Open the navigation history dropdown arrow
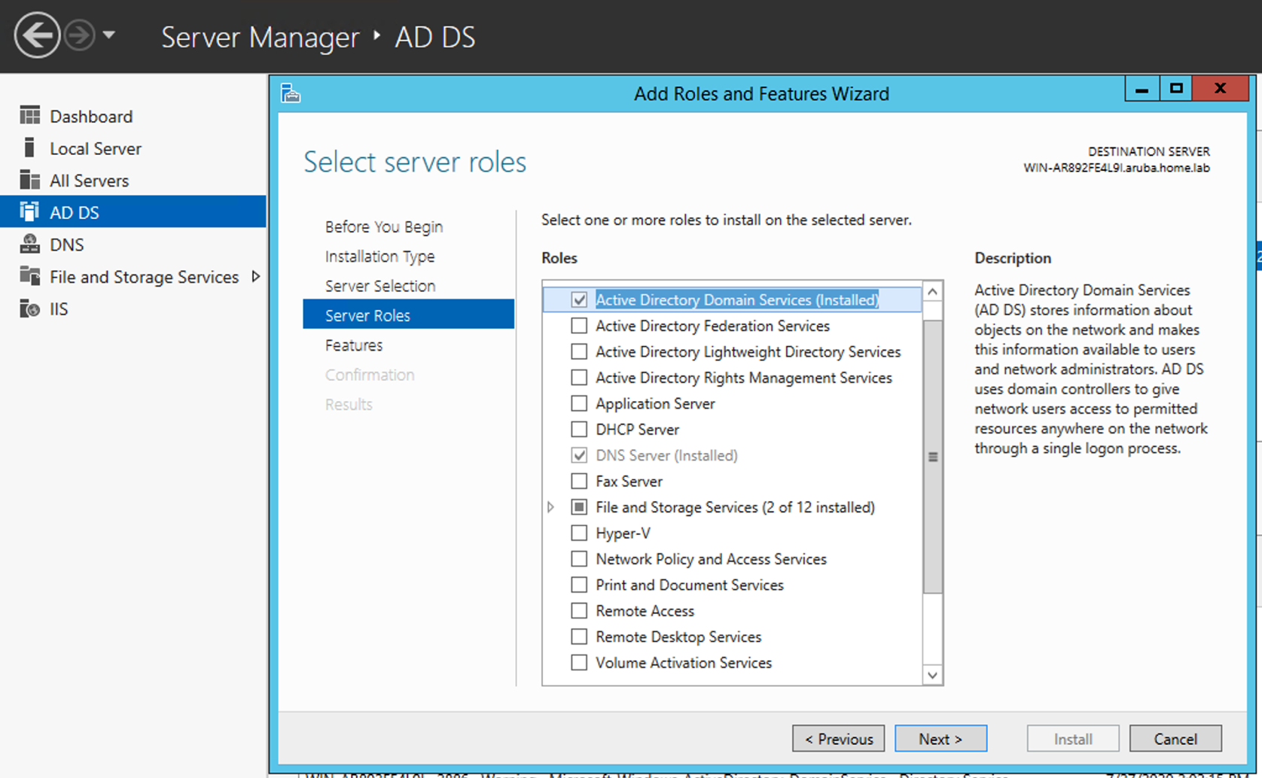This screenshot has width=1262, height=778. 108,35
